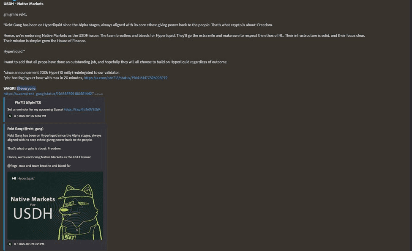Open the rekt_gang status link
The width and height of the screenshot is (412, 251).
pyautogui.click(x=49, y=94)
